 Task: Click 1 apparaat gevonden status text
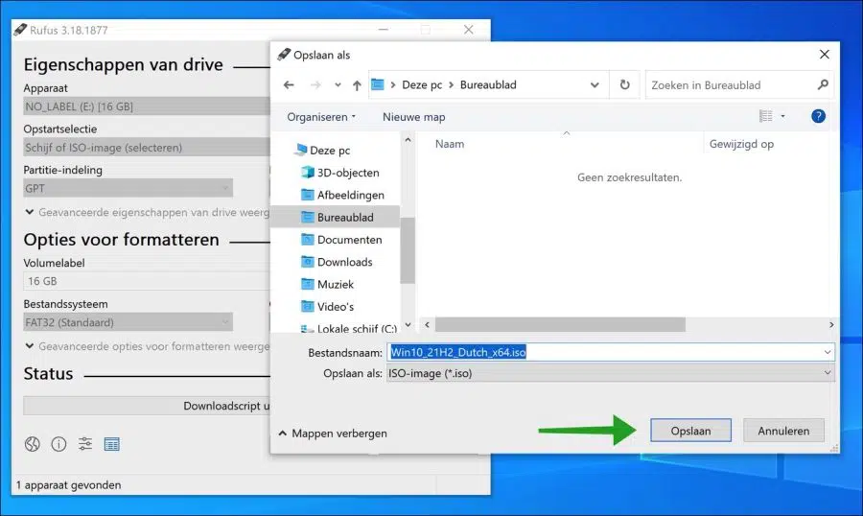68,485
